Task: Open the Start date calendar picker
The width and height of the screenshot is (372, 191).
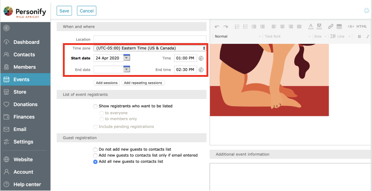Action: pyautogui.click(x=127, y=58)
